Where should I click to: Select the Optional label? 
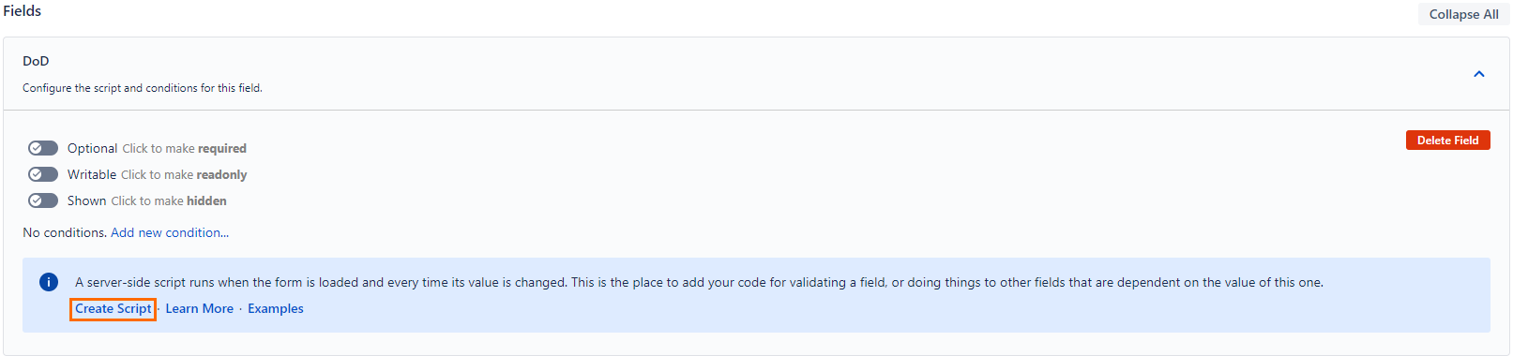tap(93, 148)
